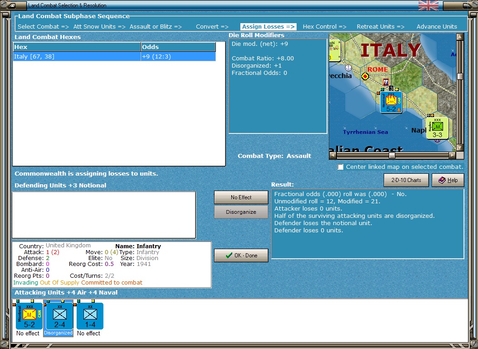This screenshot has height=349, width=478.
Task: Click the 5-2 Canadian unit on the map
Action: [x=391, y=103]
